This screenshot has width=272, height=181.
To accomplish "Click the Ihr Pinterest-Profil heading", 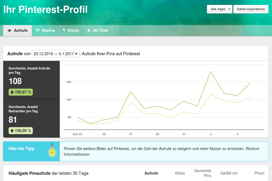I will 45,9.
